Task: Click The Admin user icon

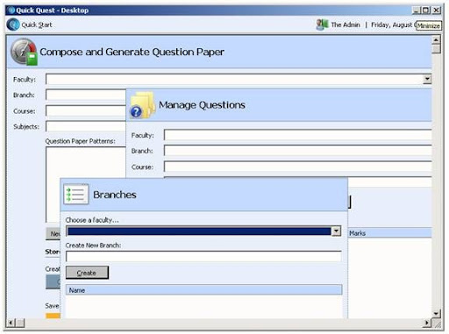Action: click(x=322, y=25)
